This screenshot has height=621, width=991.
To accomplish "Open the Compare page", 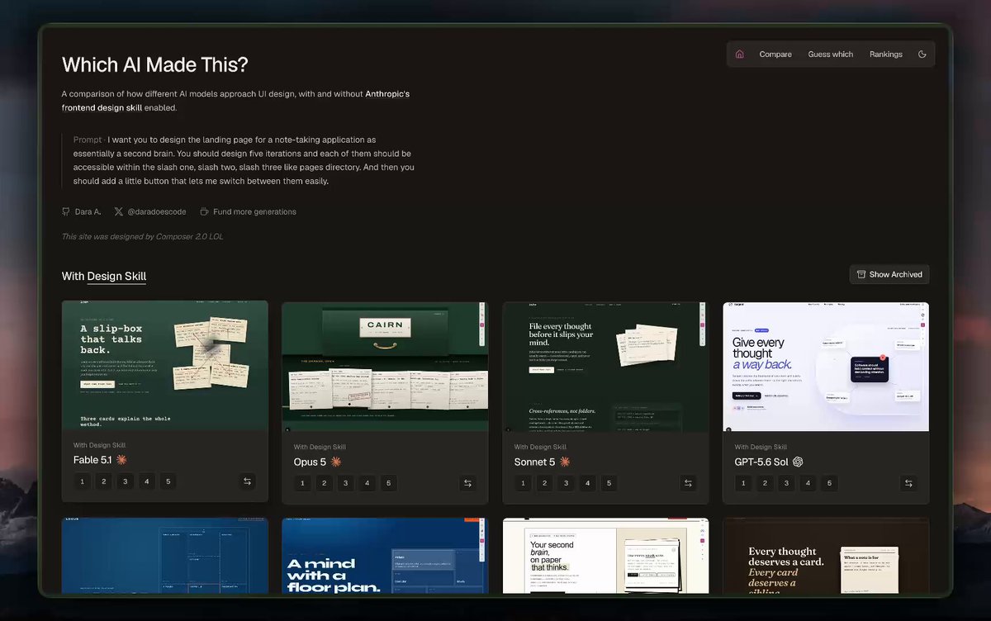I will [775, 55].
